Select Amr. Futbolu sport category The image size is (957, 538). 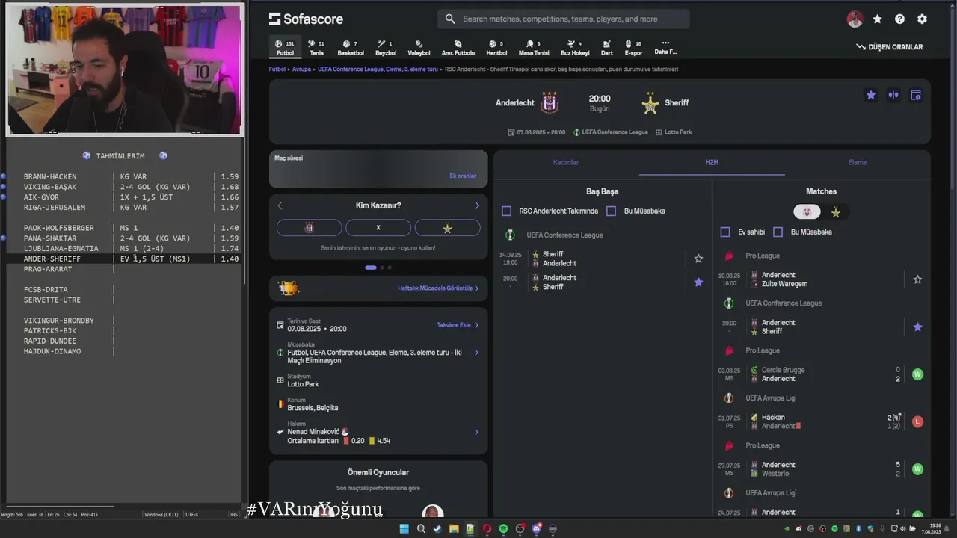pos(458,48)
